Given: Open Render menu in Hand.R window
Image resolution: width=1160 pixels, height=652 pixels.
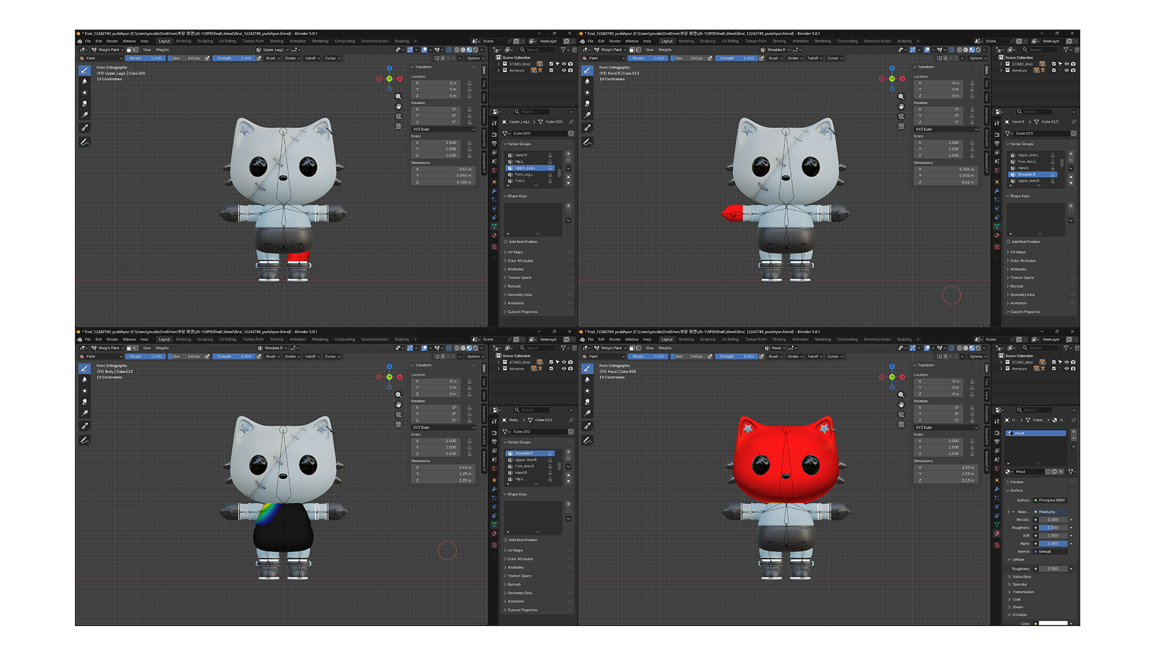Looking at the screenshot, I should 615,41.
